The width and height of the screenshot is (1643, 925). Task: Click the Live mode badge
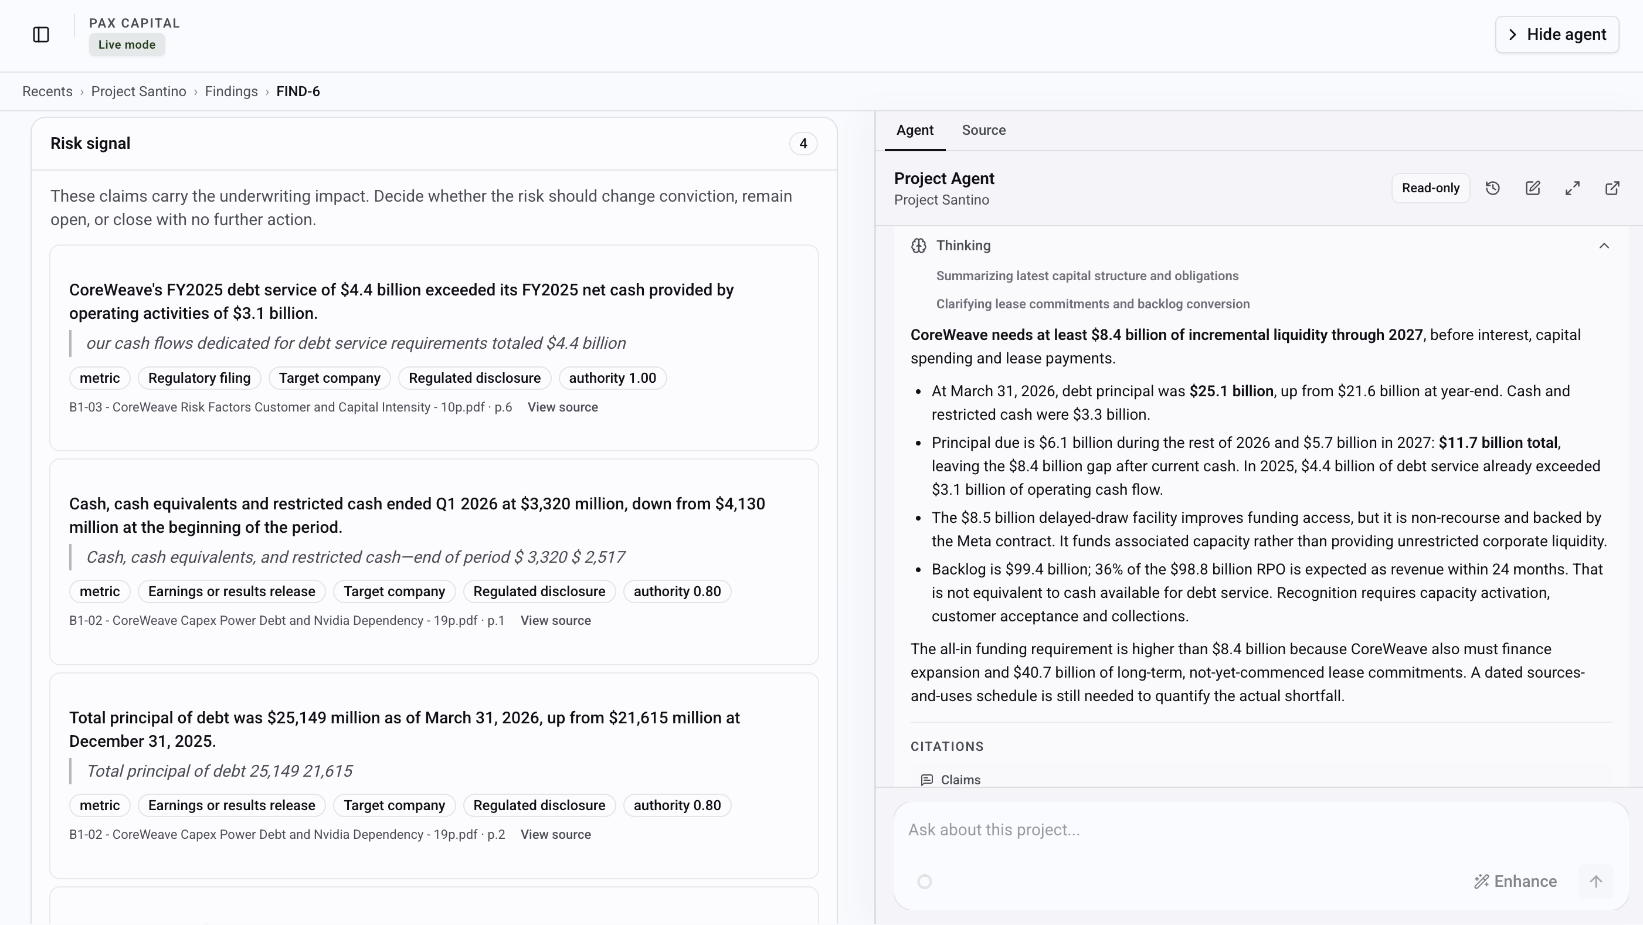127,45
